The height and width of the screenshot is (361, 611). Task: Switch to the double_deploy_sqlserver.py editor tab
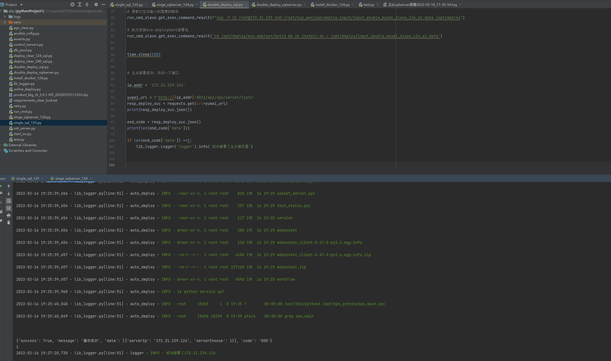pyautogui.click(x=279, y=5)
